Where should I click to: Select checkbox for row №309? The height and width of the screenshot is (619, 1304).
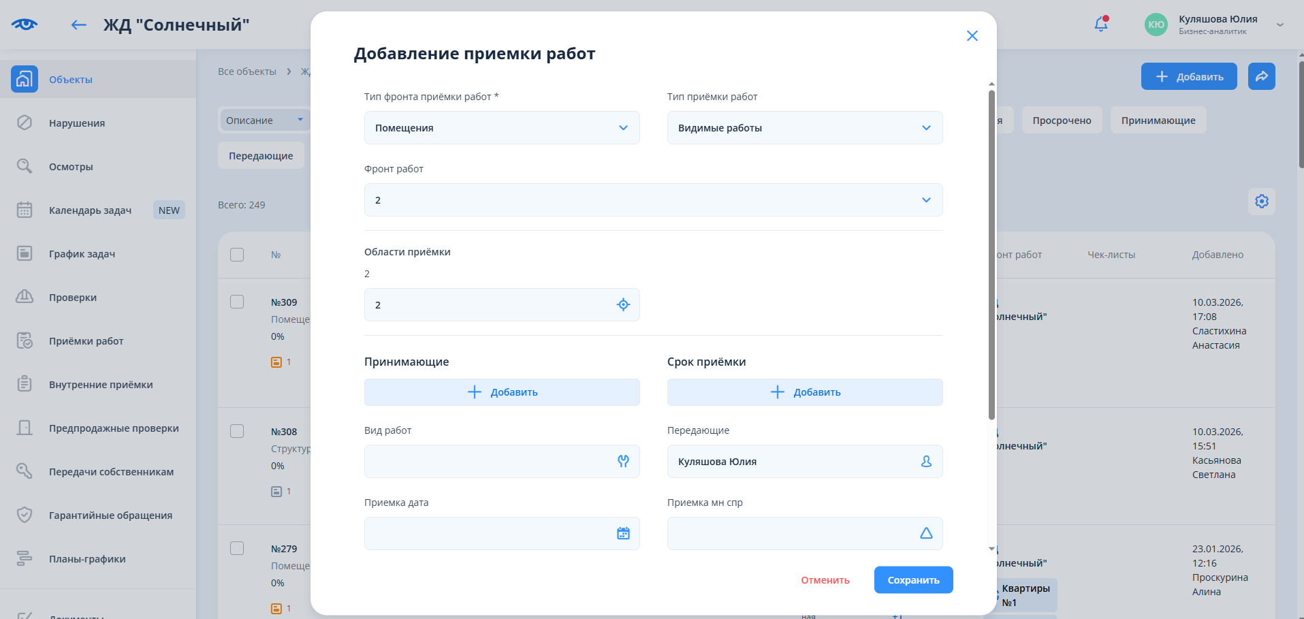pos(237,302)
